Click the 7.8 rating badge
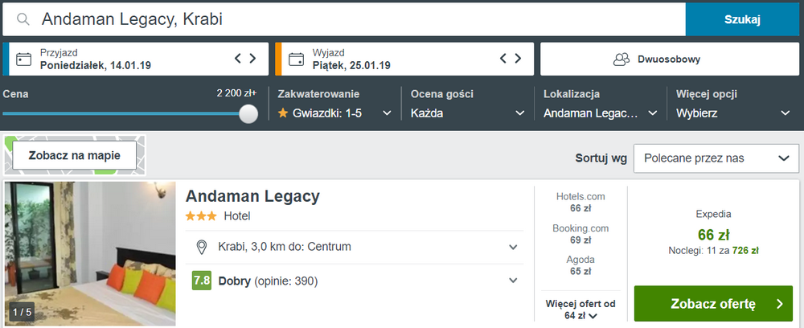The image size is (804, 328). [x=202, y=281]
